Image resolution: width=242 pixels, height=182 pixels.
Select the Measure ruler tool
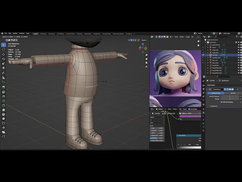pyautogui.click(x=4, y=77)
